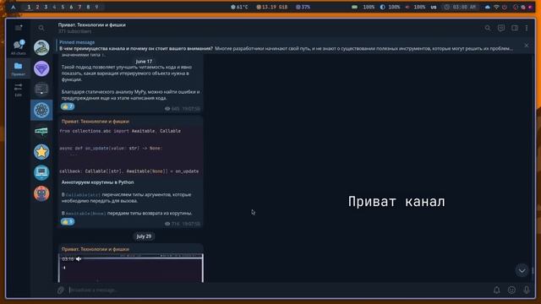
Task: Click the CPU temperature indicator in the top bar
Action: (239, 7)
